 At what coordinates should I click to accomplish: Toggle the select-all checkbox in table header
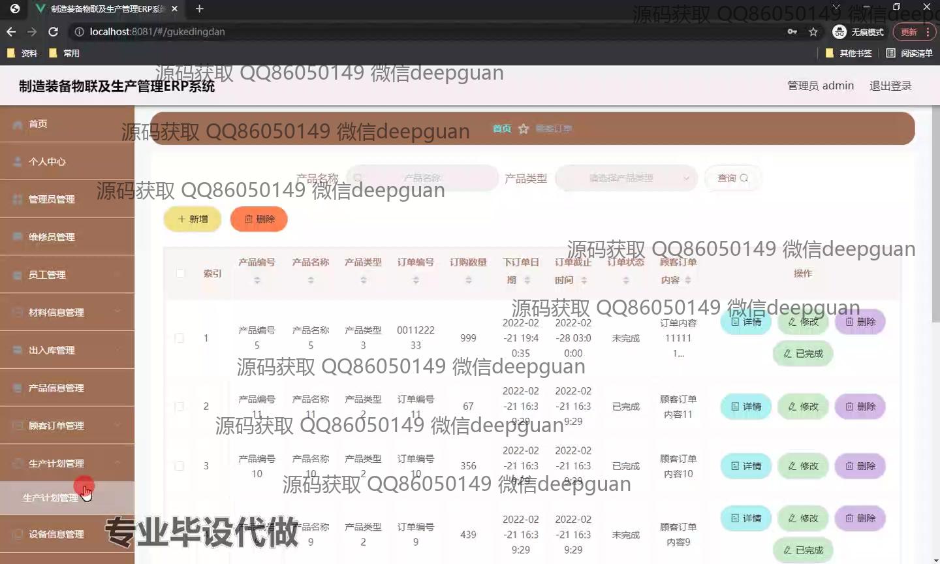180,274
